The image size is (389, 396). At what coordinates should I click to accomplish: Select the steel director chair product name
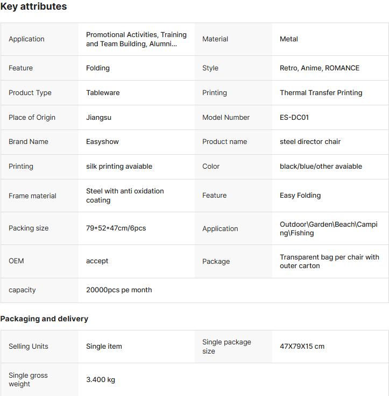(310, 142)
